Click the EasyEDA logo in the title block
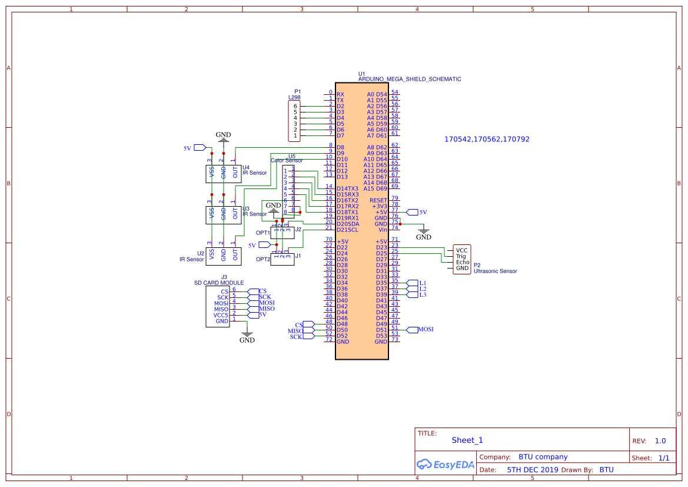This screenshot has height=487, width=688. (444, 465)
